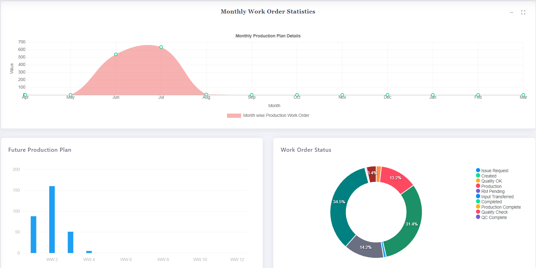The width and height of the screenshot is (536, 268).
Task: Toggle the Production Complete legend entry
Action: coord(498,207)
